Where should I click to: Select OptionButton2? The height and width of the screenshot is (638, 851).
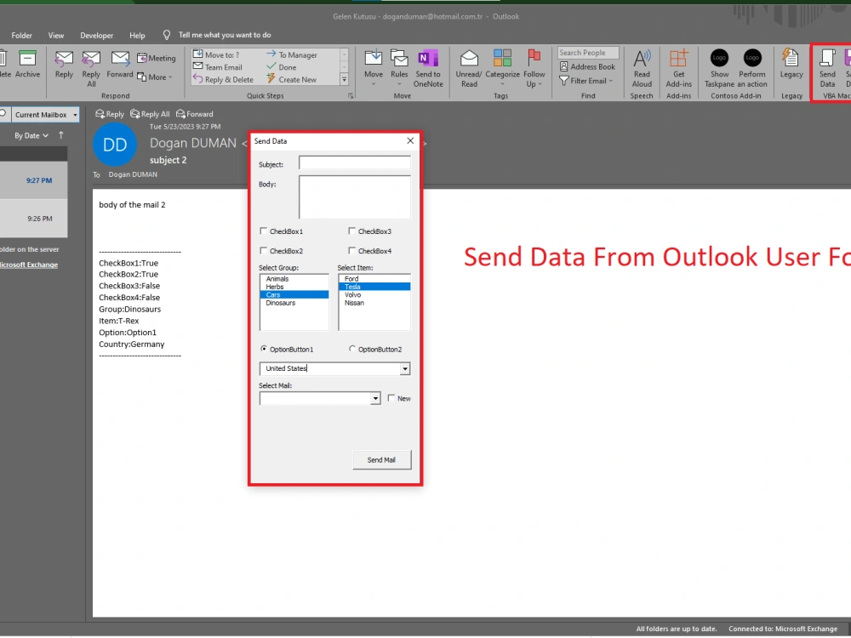351,349
